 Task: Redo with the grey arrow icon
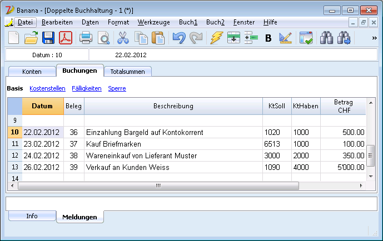(196, 38)
